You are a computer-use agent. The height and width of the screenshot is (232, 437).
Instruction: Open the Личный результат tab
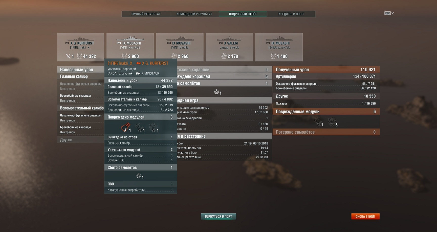click(146, 14)
